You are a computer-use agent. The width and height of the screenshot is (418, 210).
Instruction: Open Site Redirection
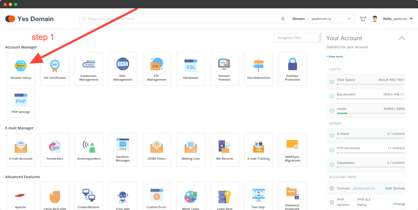(258, 69)
